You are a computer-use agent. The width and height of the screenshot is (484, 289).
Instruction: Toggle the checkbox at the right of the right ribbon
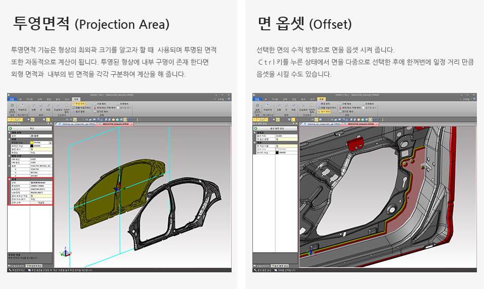[363, 107]
